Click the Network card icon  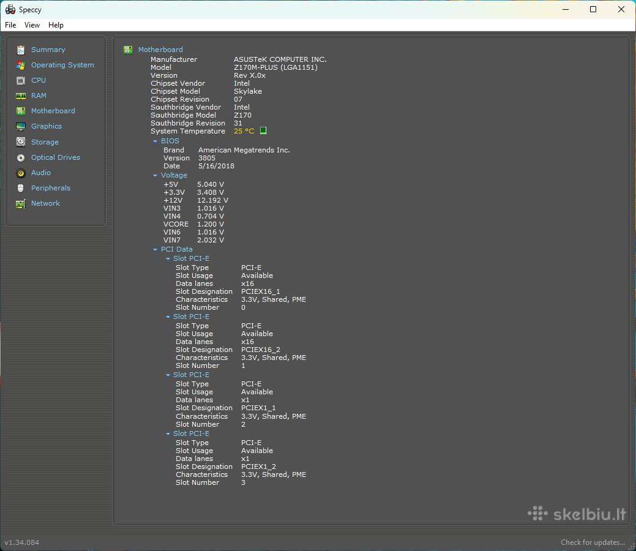pyautogui.click(x=21, y=204)
